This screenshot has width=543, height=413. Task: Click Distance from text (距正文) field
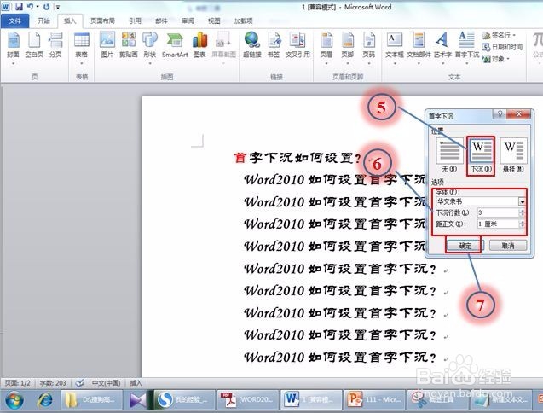click(x=498, y=224)
